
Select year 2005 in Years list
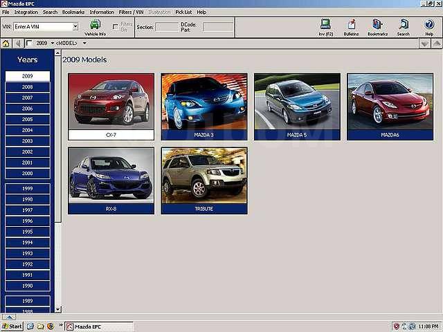click(x=28, y=119)
